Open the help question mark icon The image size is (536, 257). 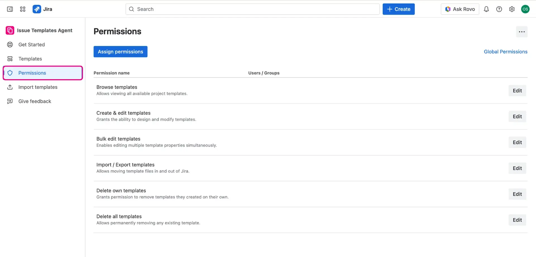[499, 9]
